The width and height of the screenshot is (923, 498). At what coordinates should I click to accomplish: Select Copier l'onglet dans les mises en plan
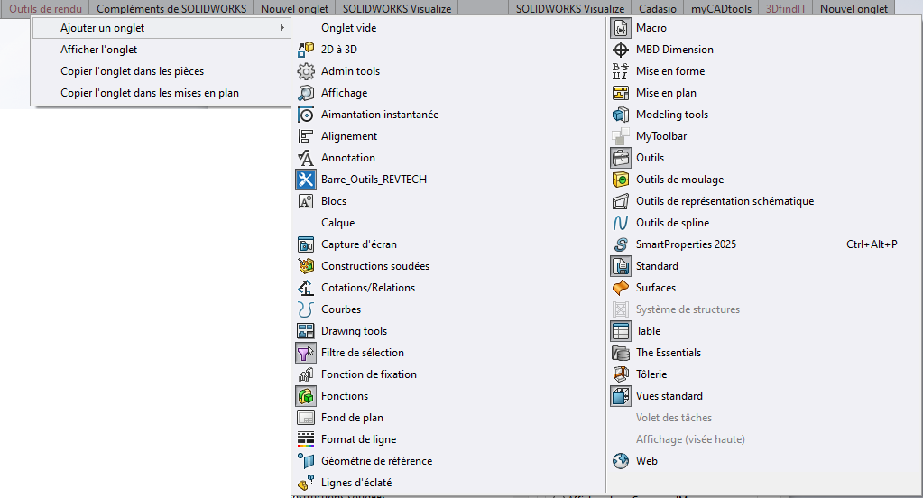click(150, 93)
